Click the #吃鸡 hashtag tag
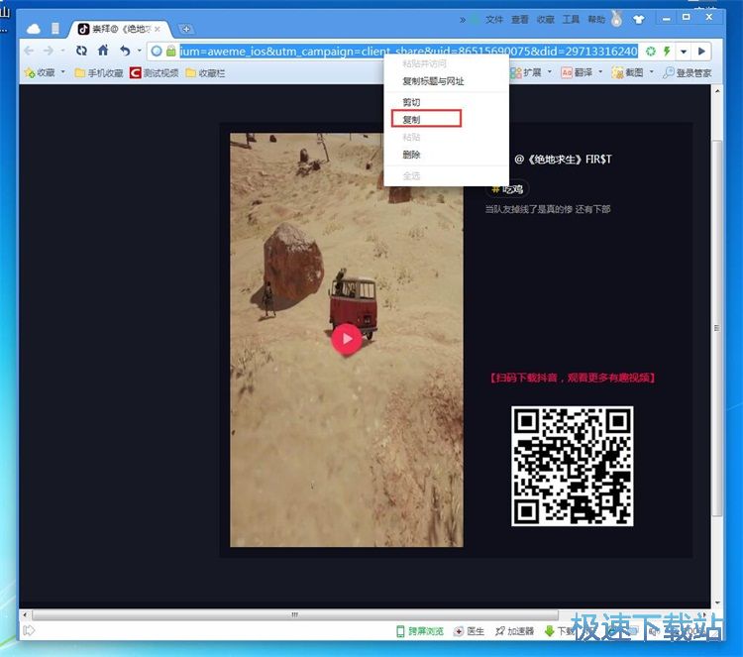Image resolution: width=743 pixels, height=657 pixels. (x=507, y=189)
